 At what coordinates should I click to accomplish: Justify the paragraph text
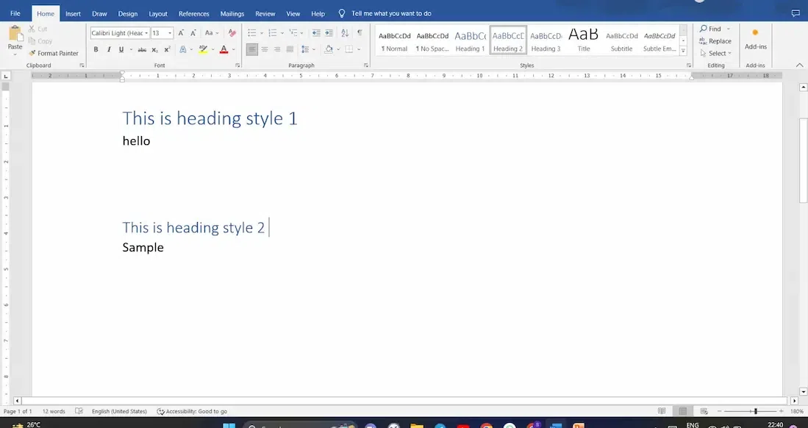click(290, 49)
